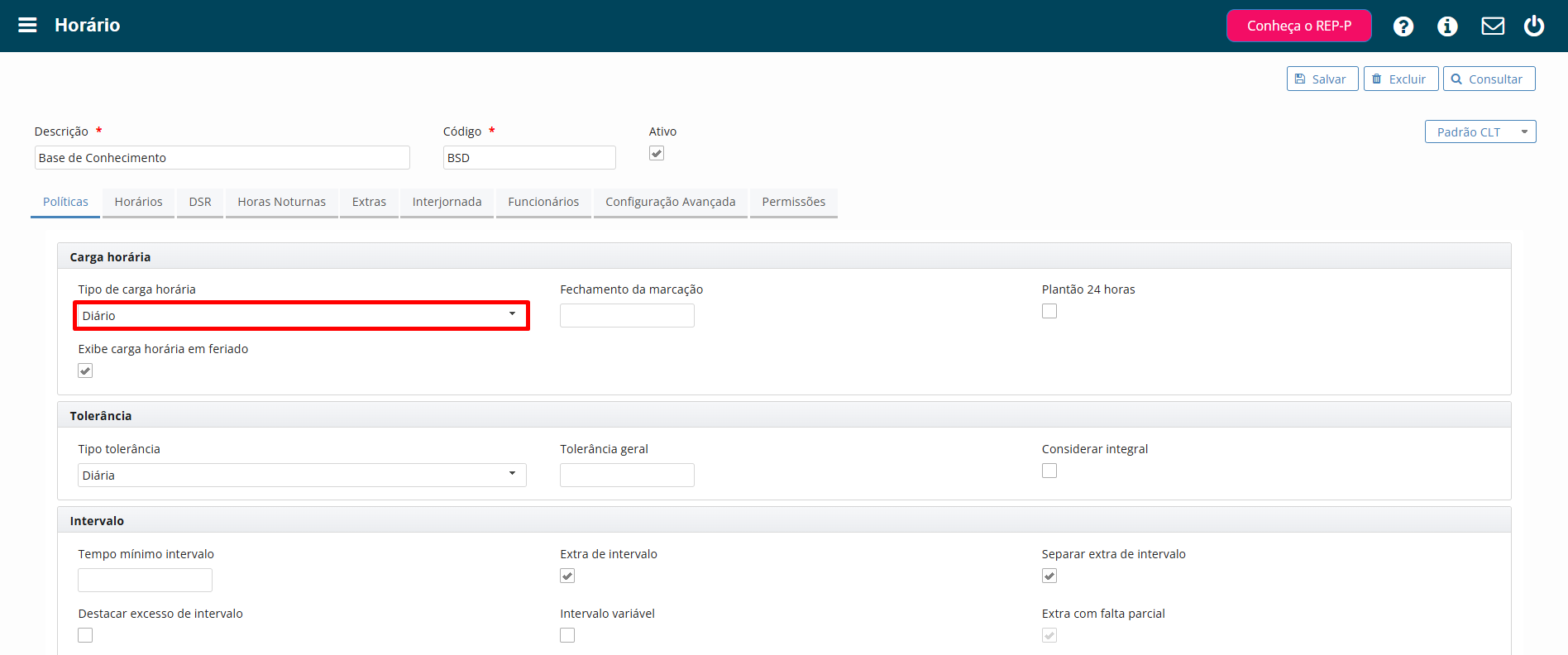The height and width of the screenshot is (655, 1568).
Task: Click the Descrição input field
Action: (222, 157)
